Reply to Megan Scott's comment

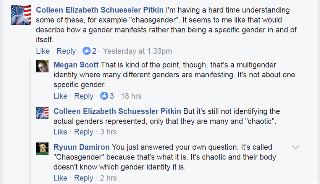pyautogui.click(x=84, y=96)
